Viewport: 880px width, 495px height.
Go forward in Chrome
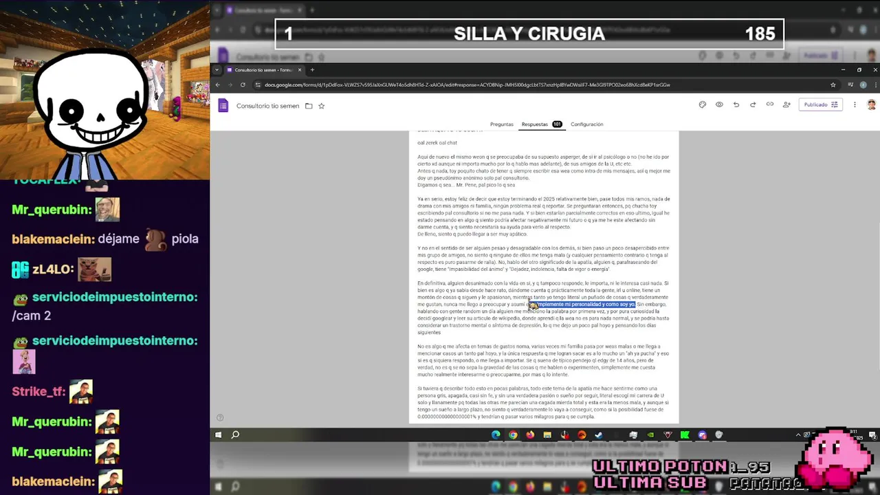click(230, 85)
